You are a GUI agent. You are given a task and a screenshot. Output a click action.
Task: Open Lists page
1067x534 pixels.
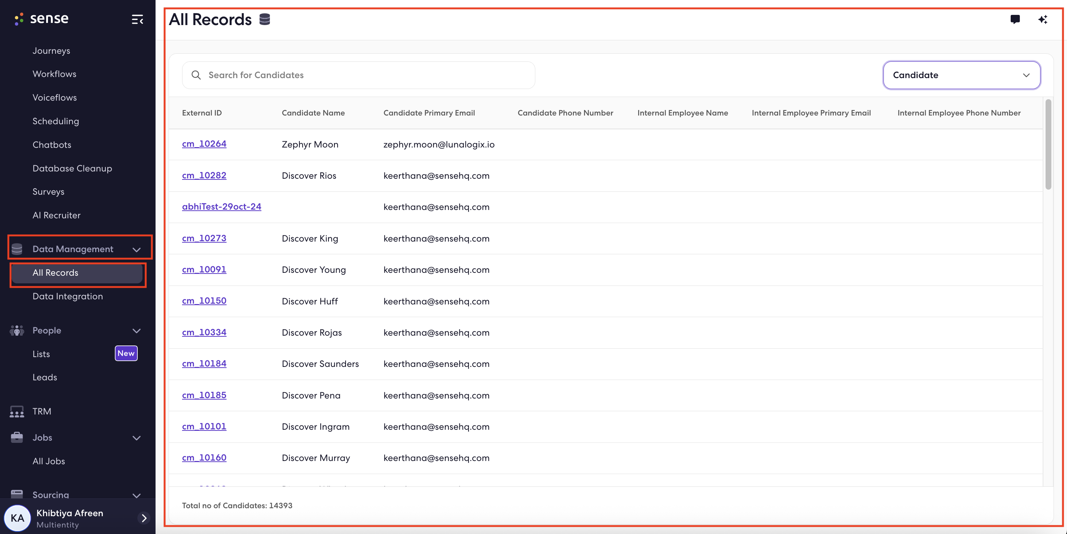(x=41, y=354)
